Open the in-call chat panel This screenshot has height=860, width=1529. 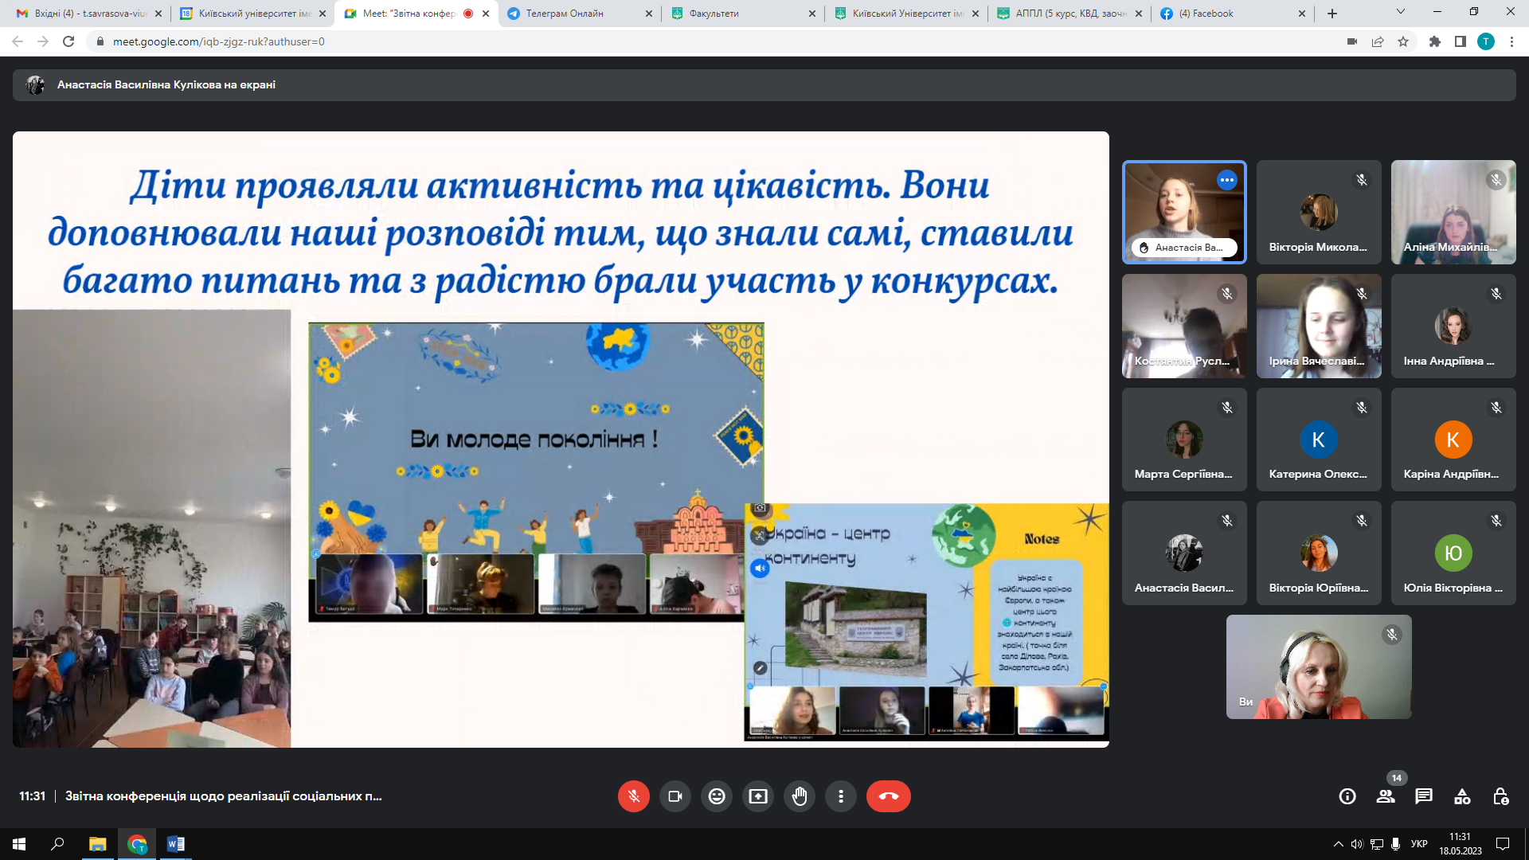pos(1424,796)
